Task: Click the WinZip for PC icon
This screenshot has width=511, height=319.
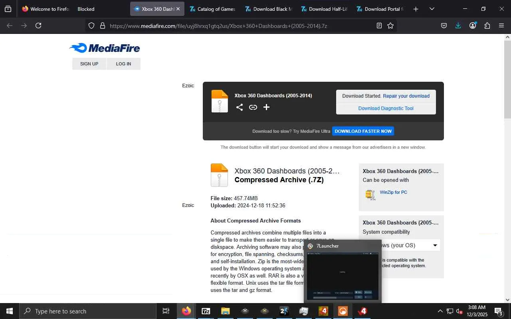Action: coord(370,194)
